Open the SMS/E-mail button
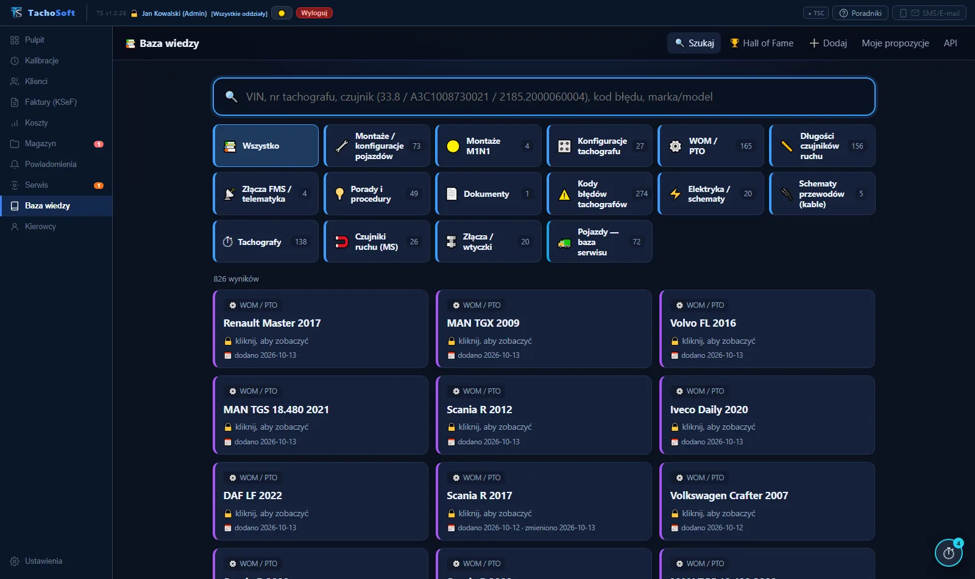This screenshot has height=579, width=975. click(929, 13)
